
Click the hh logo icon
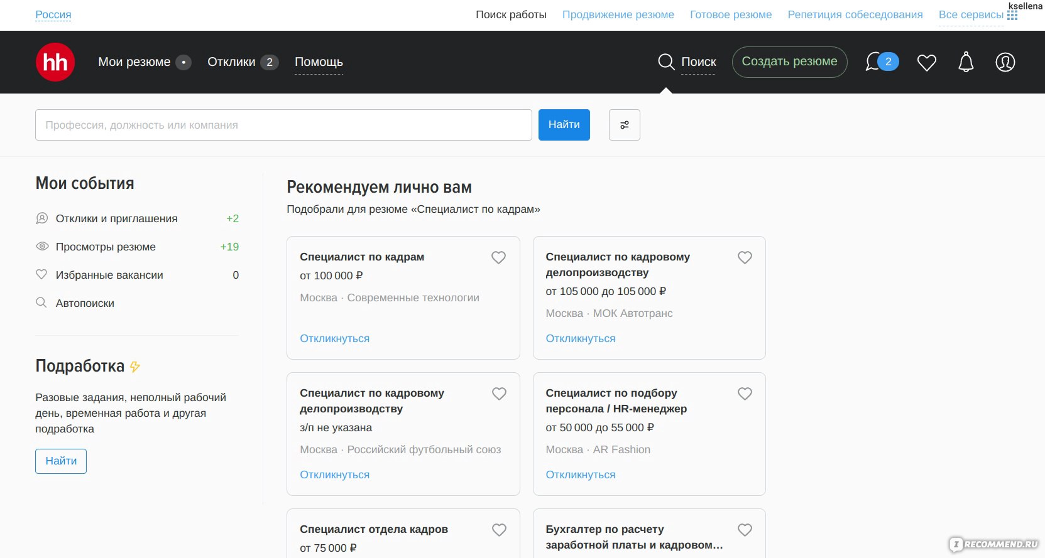55,62
